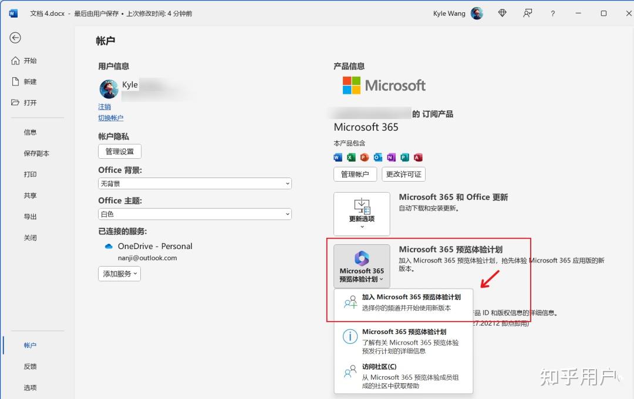Open the 开始 home page

24,60
